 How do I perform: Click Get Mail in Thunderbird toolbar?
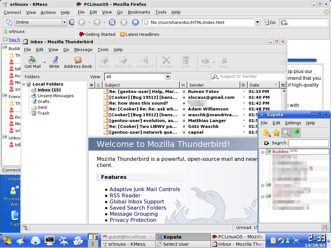click(33, 62)
